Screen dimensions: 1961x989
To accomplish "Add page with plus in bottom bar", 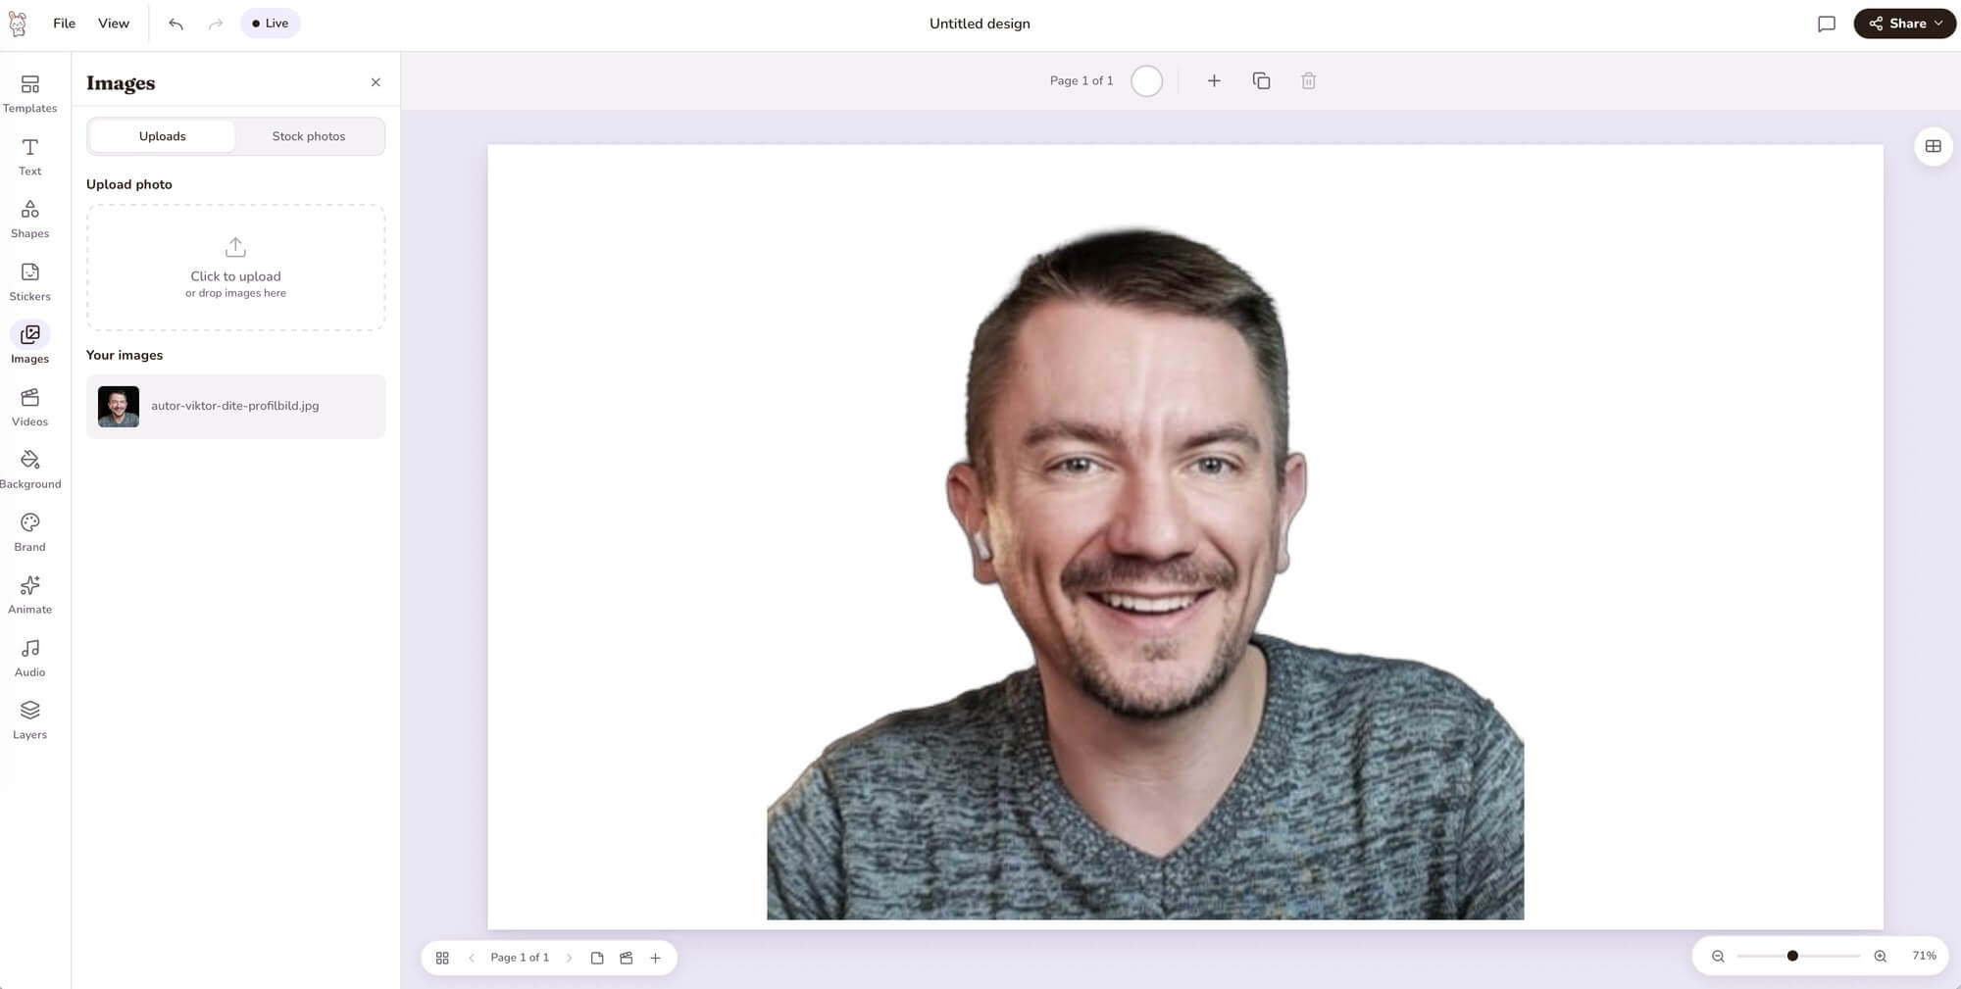I will [x=656, y=958].
